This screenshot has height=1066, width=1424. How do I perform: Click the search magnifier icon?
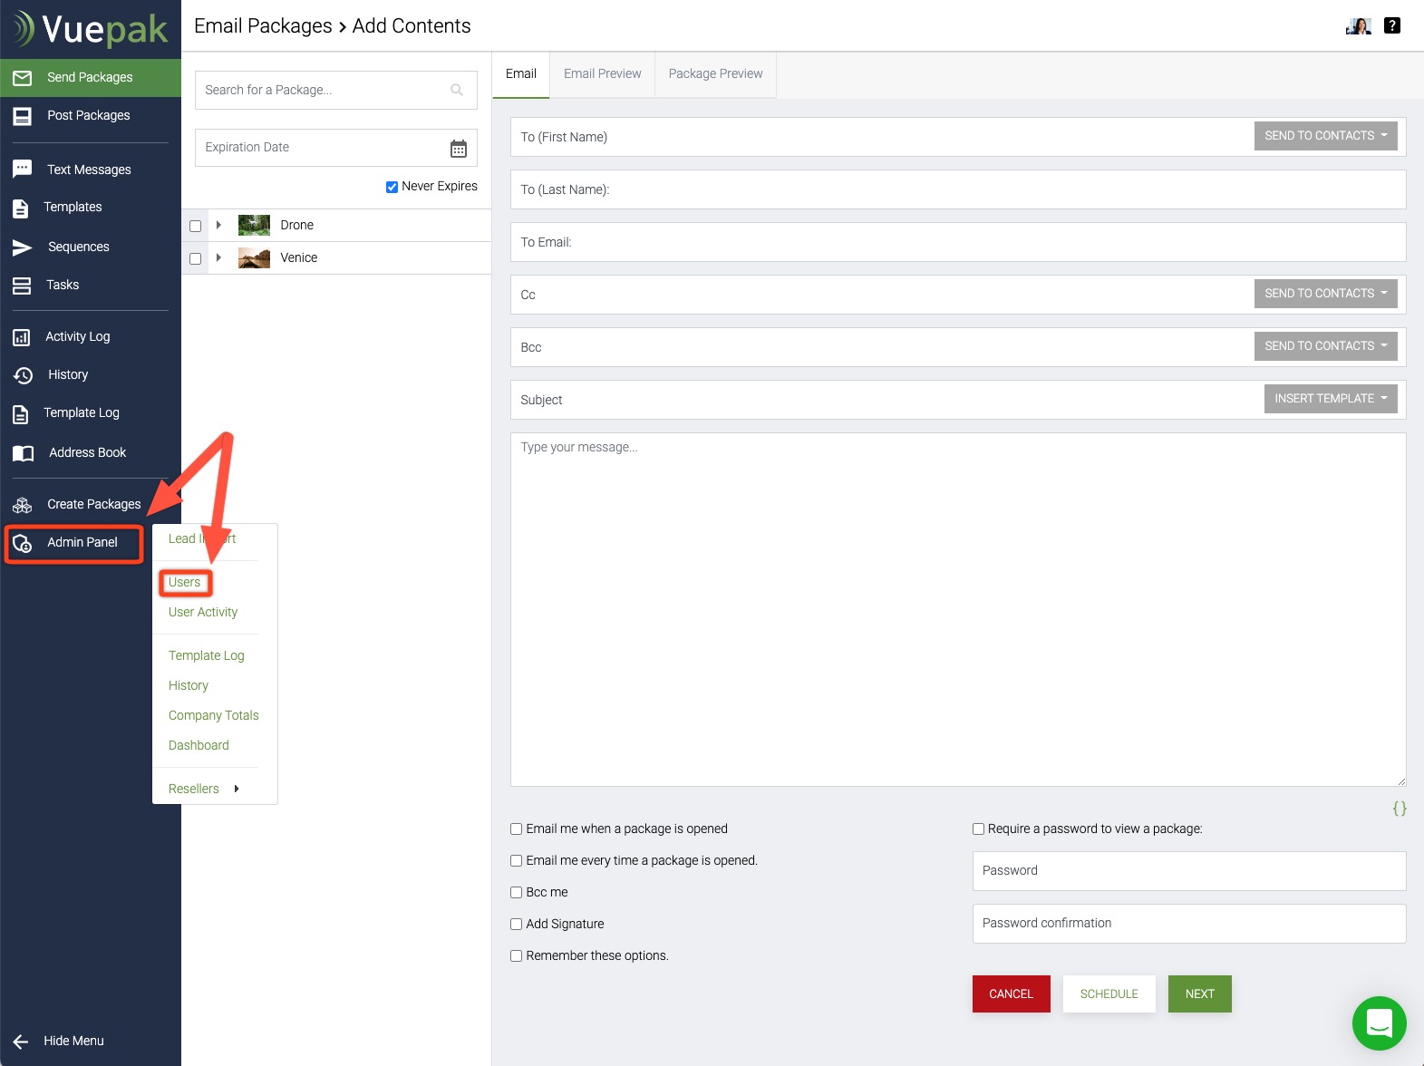(457, 90)
